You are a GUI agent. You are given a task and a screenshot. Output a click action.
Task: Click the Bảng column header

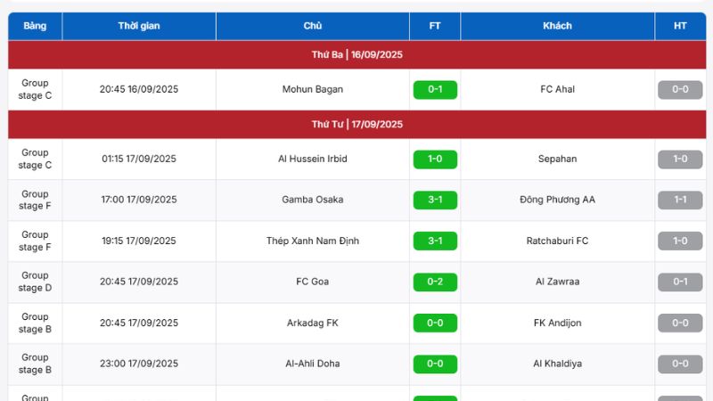[35, 26]
